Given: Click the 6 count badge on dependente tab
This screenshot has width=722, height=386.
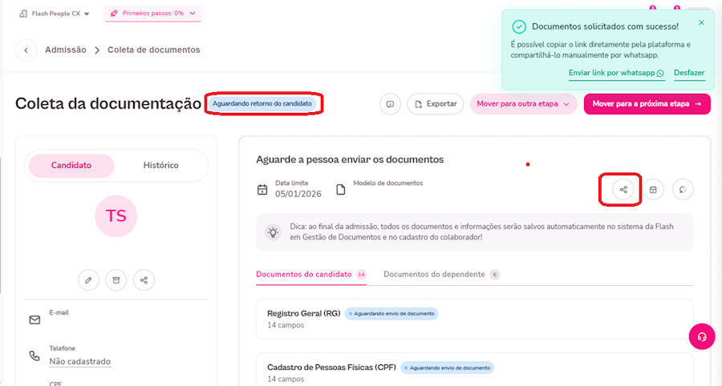Looking at the screenshot, I should click(x=494, y=275).
